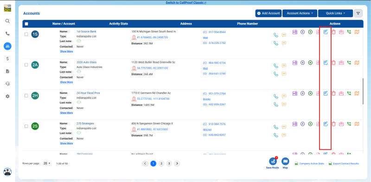Click the Last note eye icon for 1st Source Bank
371x182 pixels.
(79, 41)
